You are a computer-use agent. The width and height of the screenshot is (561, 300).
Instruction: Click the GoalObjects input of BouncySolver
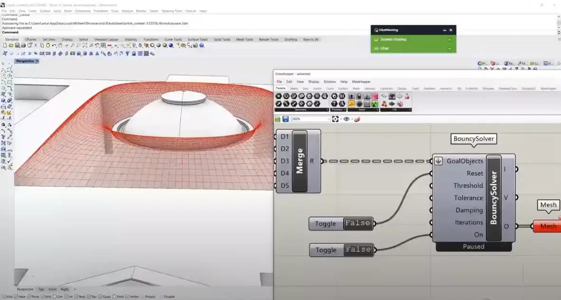[464, 161]
